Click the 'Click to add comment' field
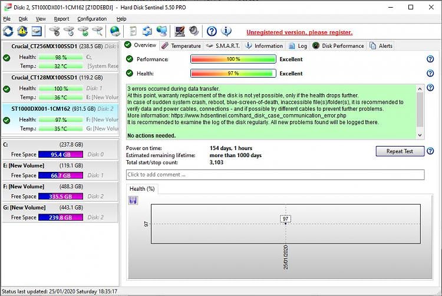The image size is (442, 296). tap(275, 175)
